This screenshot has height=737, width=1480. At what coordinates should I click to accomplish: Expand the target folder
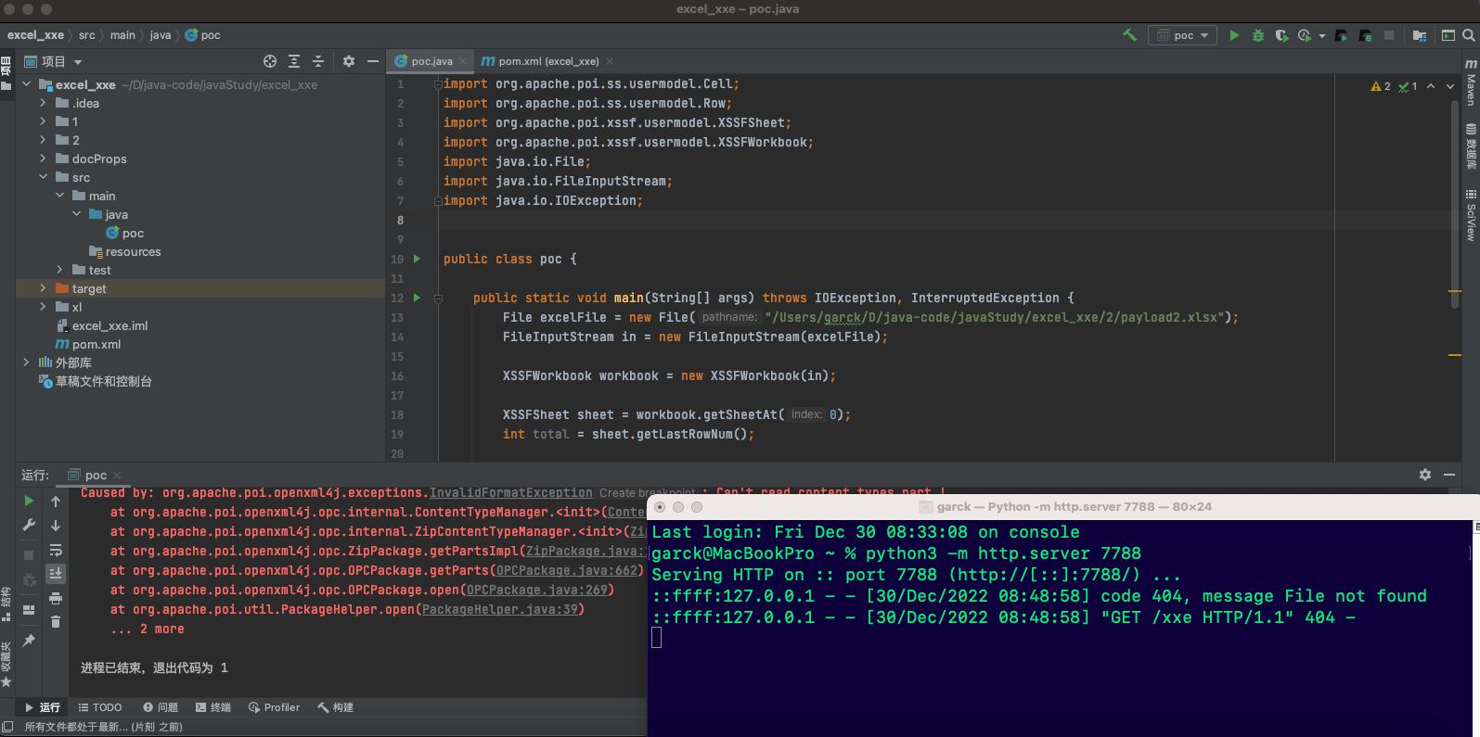click(x=43, y=288)
